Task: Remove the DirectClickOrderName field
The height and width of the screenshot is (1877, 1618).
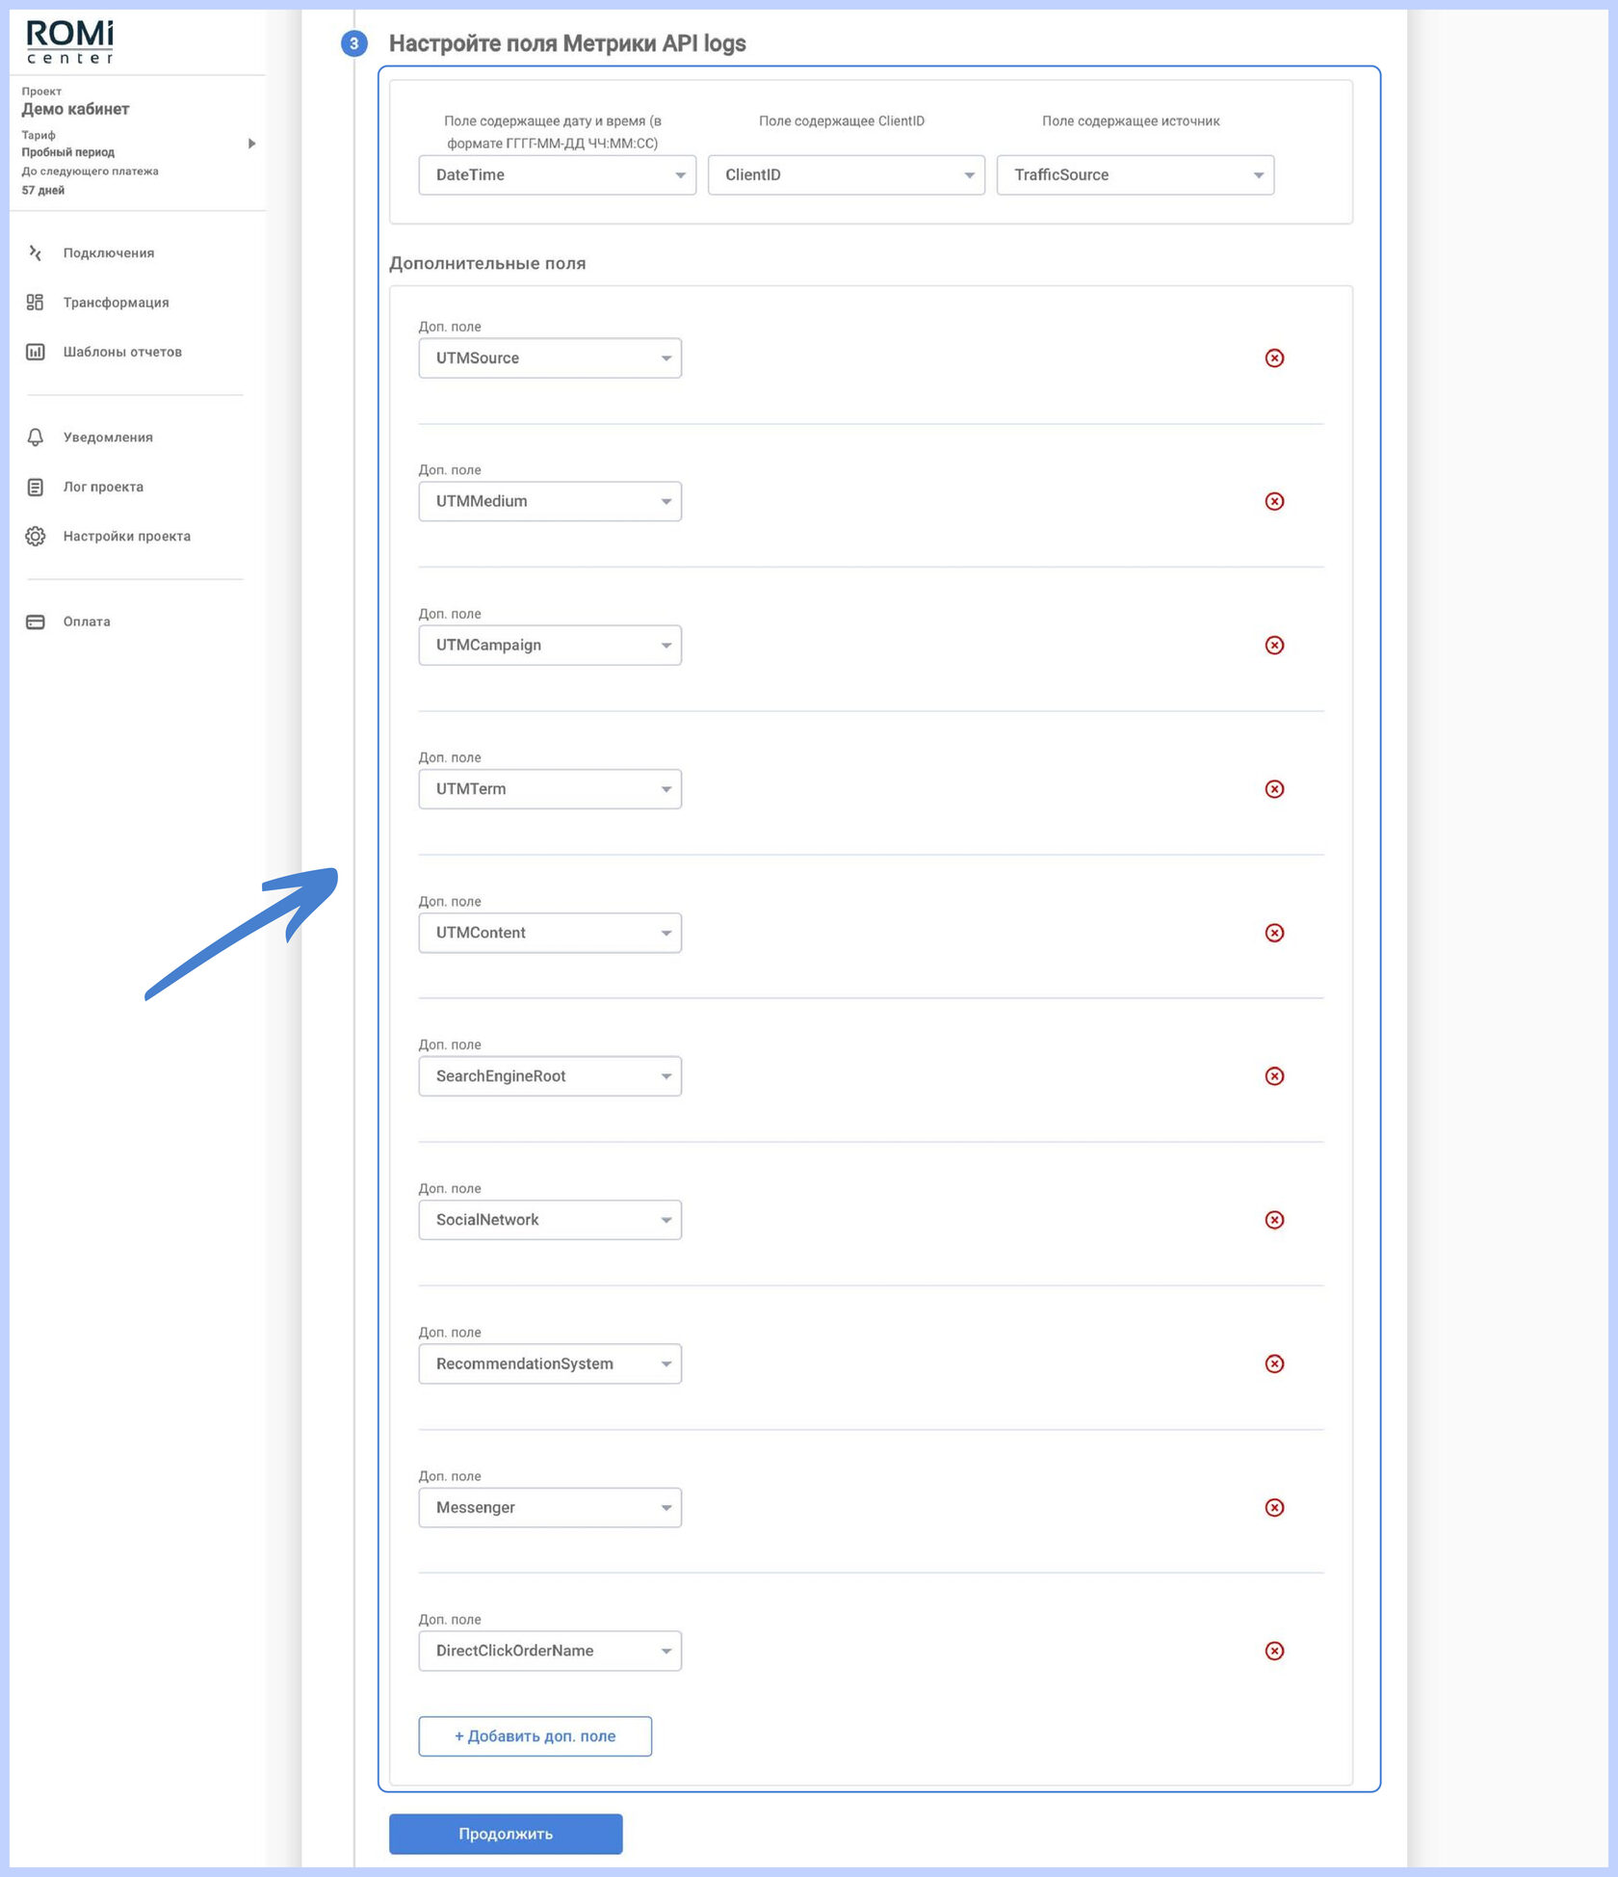Action: pos(1274,1651)
